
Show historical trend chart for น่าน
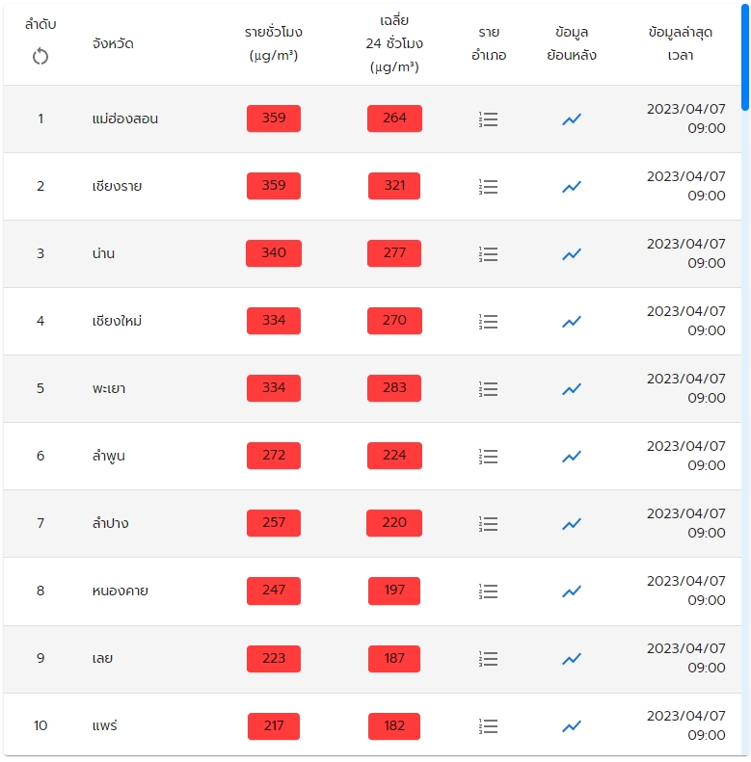tap(572, 254)
